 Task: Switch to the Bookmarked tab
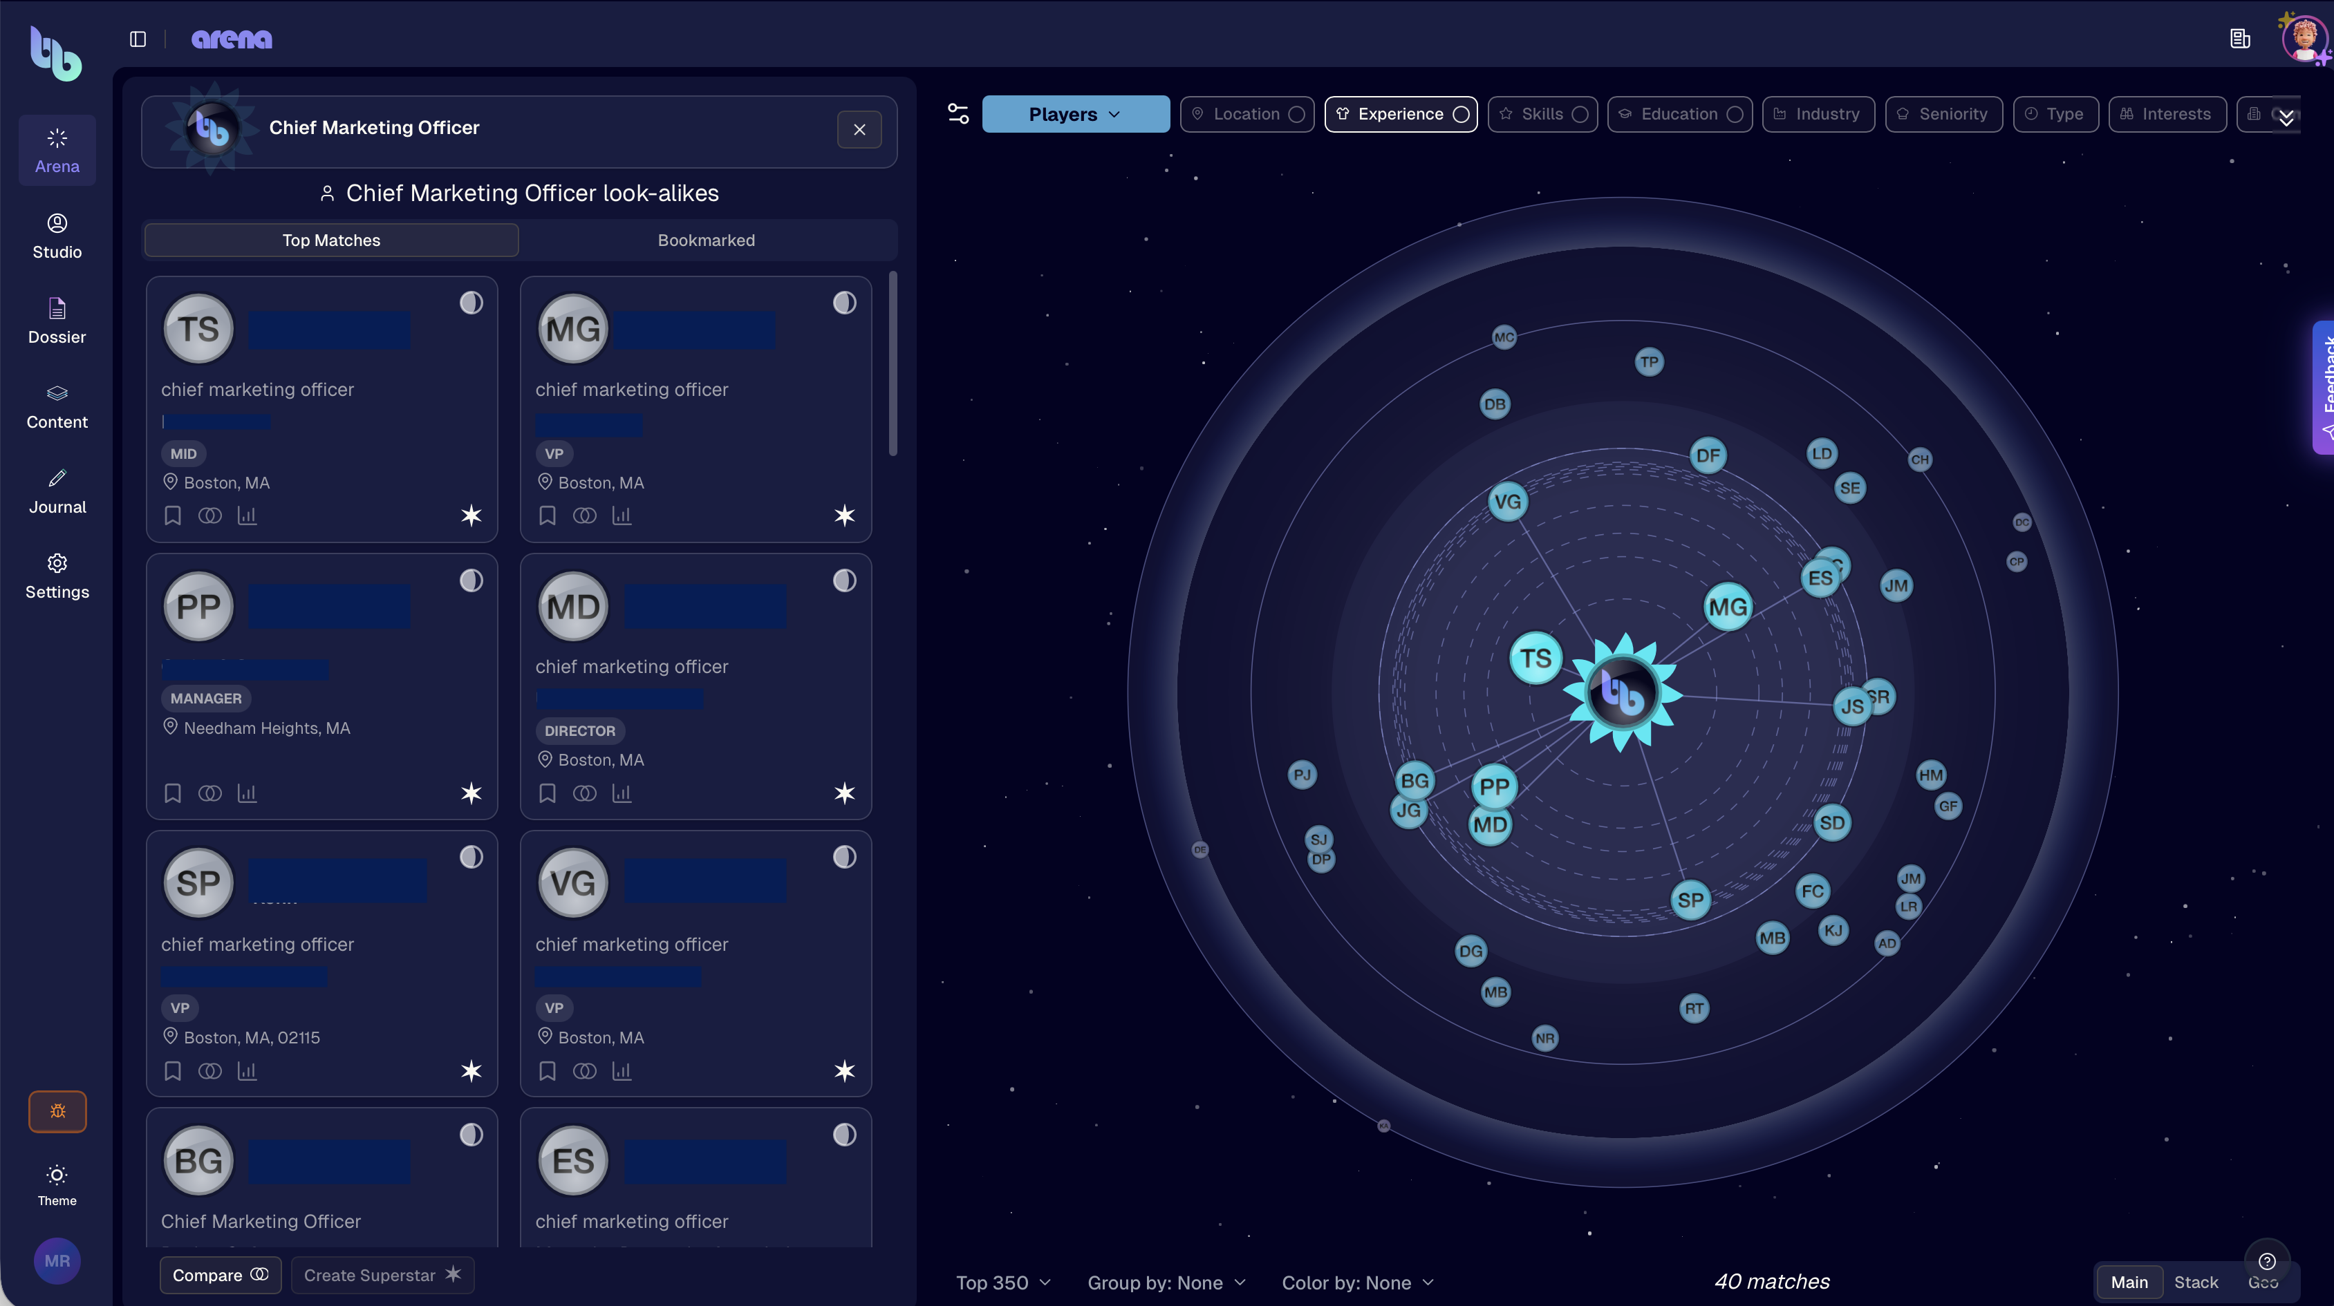click(706, 240)
